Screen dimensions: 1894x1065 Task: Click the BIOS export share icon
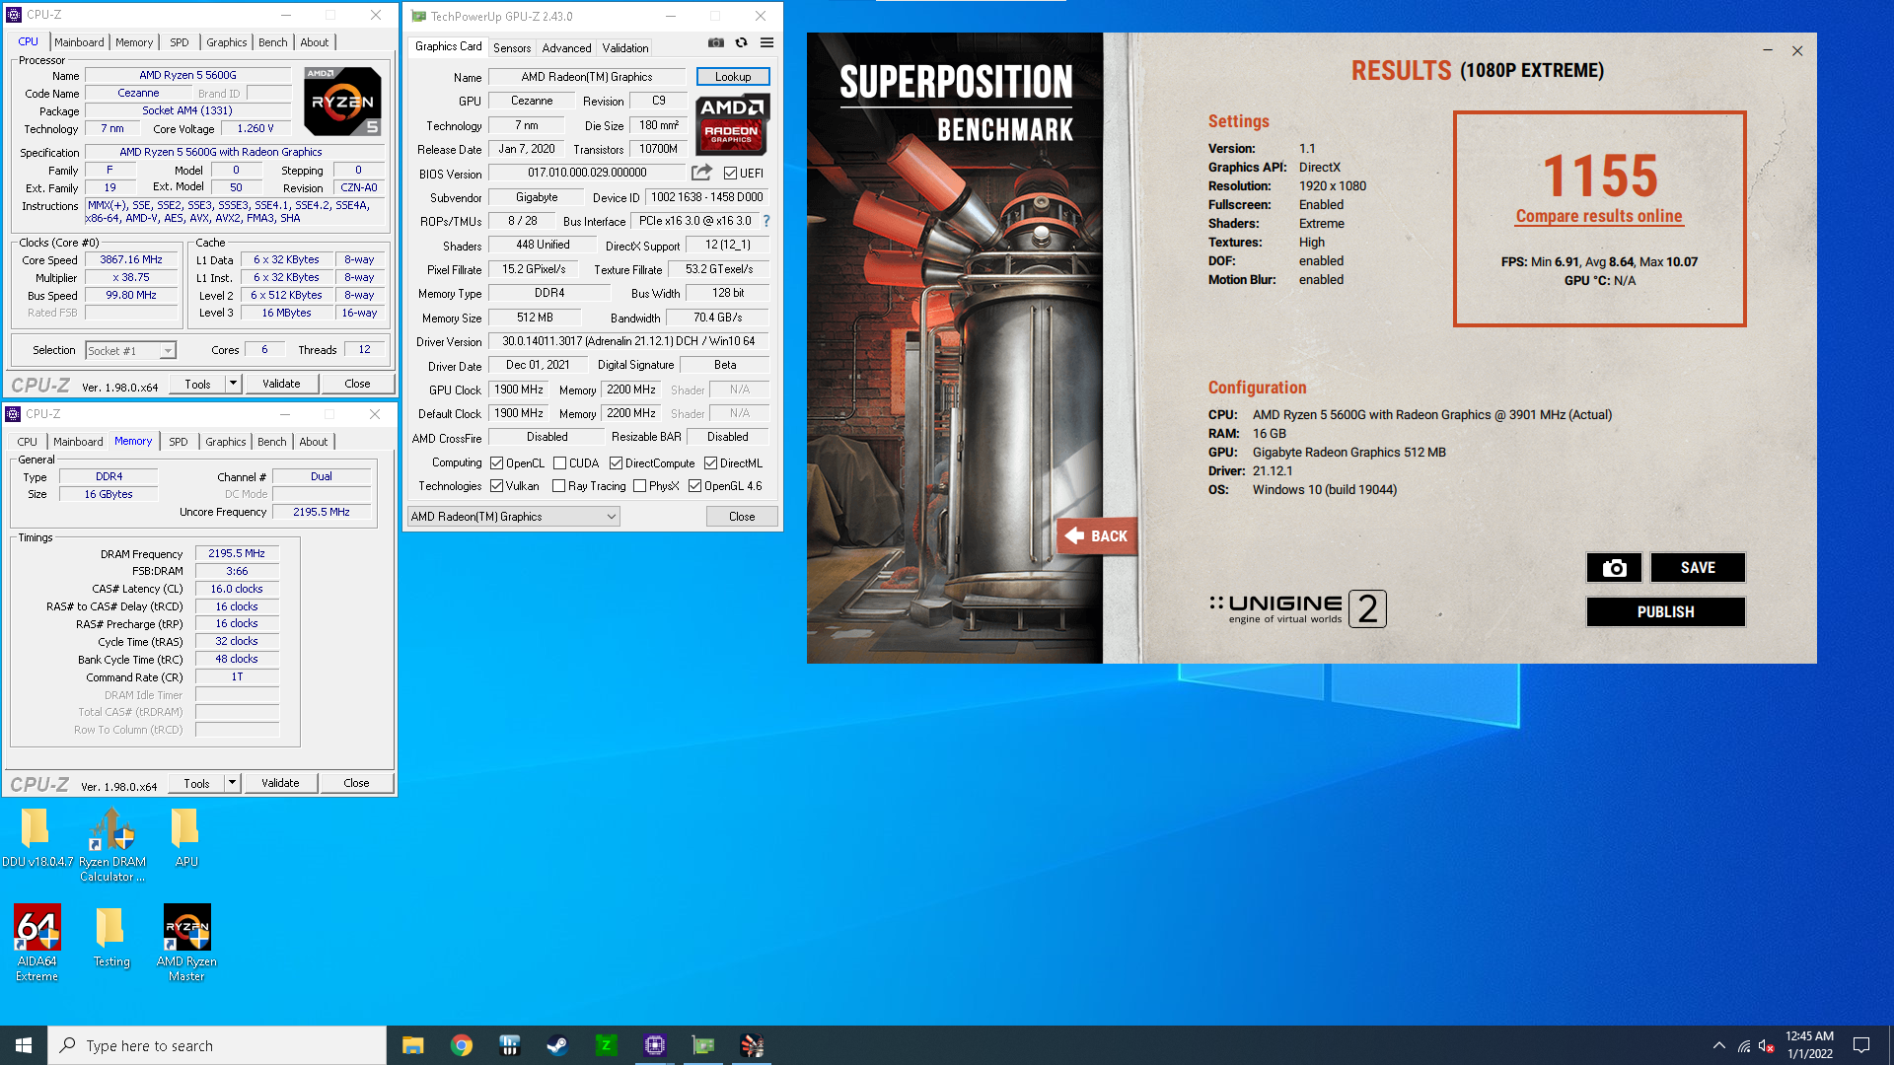tap(701, 173)
